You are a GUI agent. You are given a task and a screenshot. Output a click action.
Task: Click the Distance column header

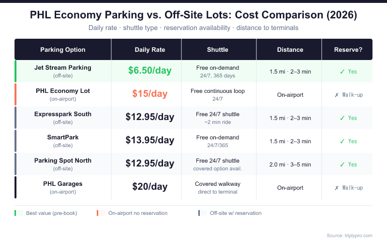coord(290,50)
